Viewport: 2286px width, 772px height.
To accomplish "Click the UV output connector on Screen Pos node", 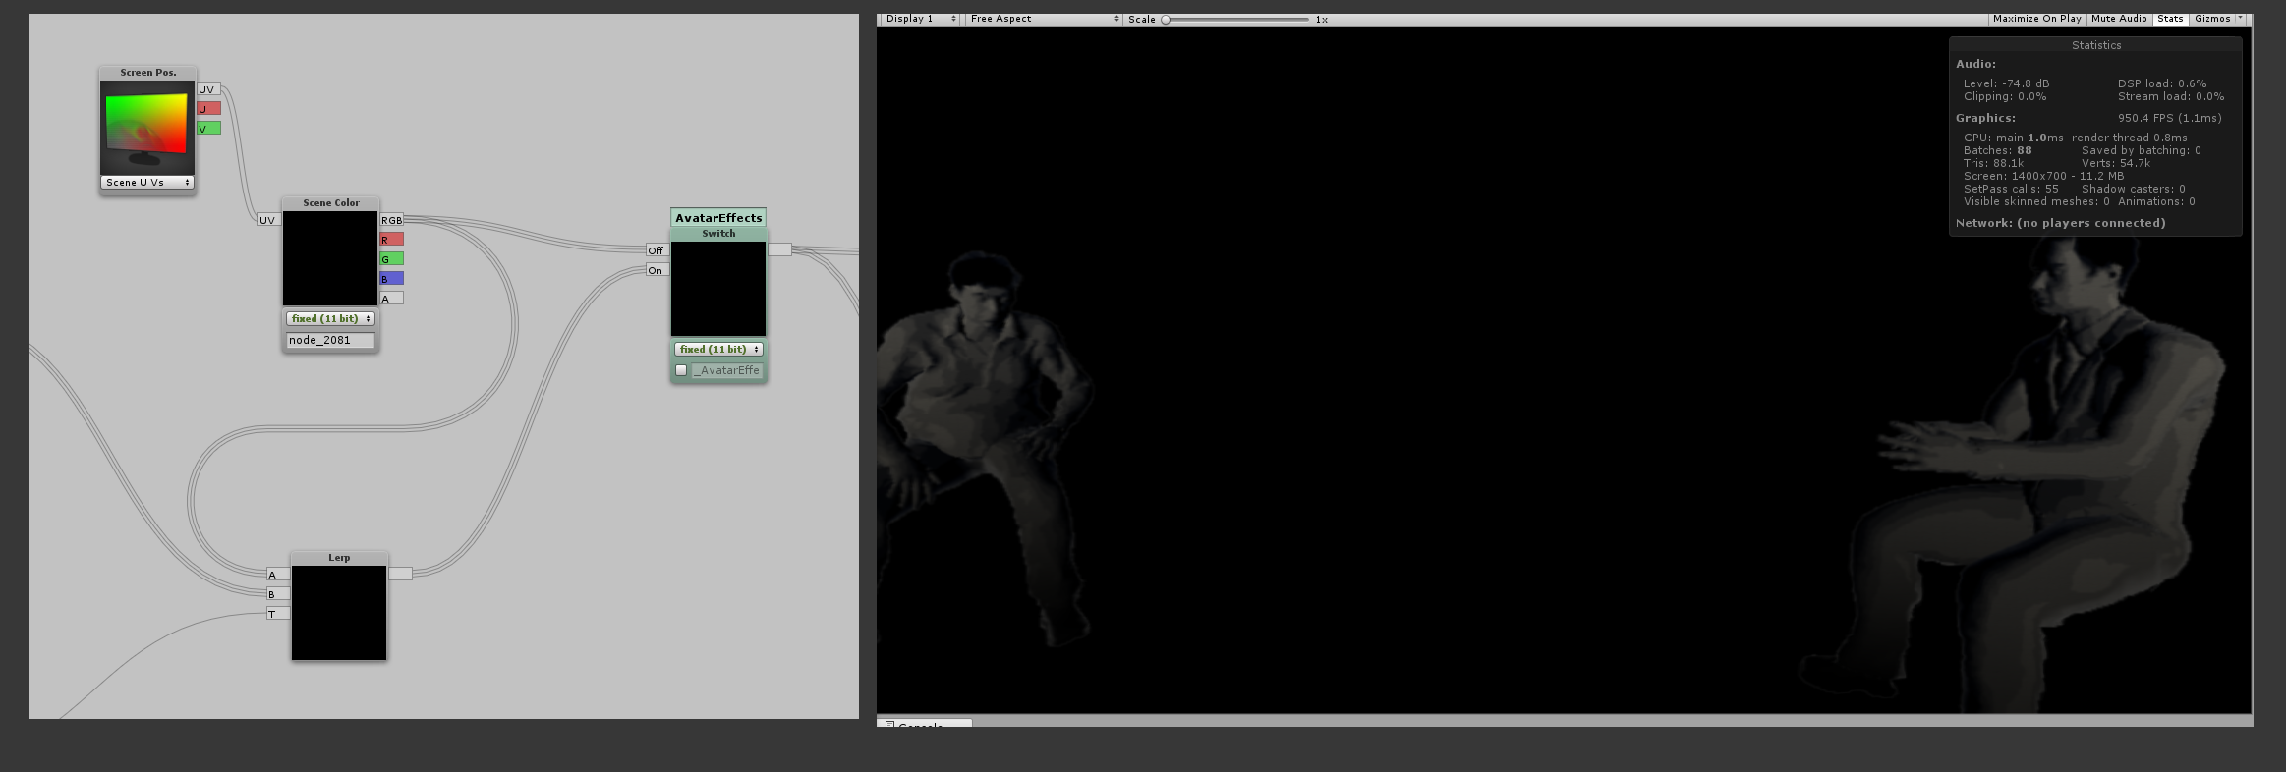I will pos(208,89).
